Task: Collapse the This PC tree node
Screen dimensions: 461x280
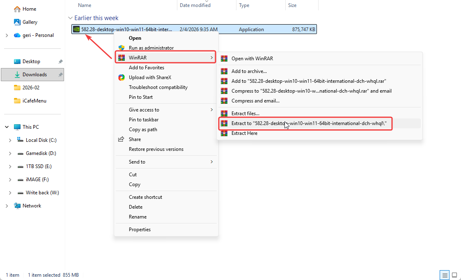Action: point(7,127)
